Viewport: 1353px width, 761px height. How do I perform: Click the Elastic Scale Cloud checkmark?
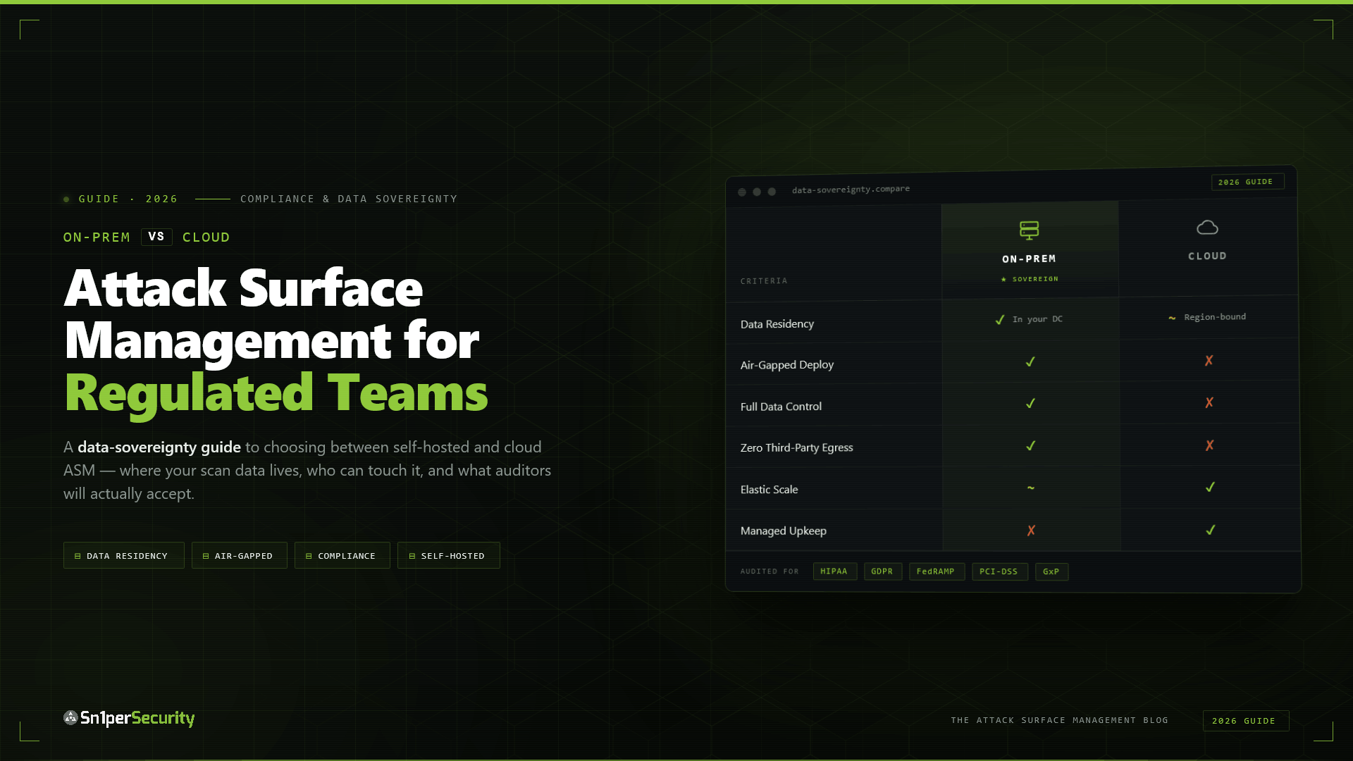coord(1210,487)
